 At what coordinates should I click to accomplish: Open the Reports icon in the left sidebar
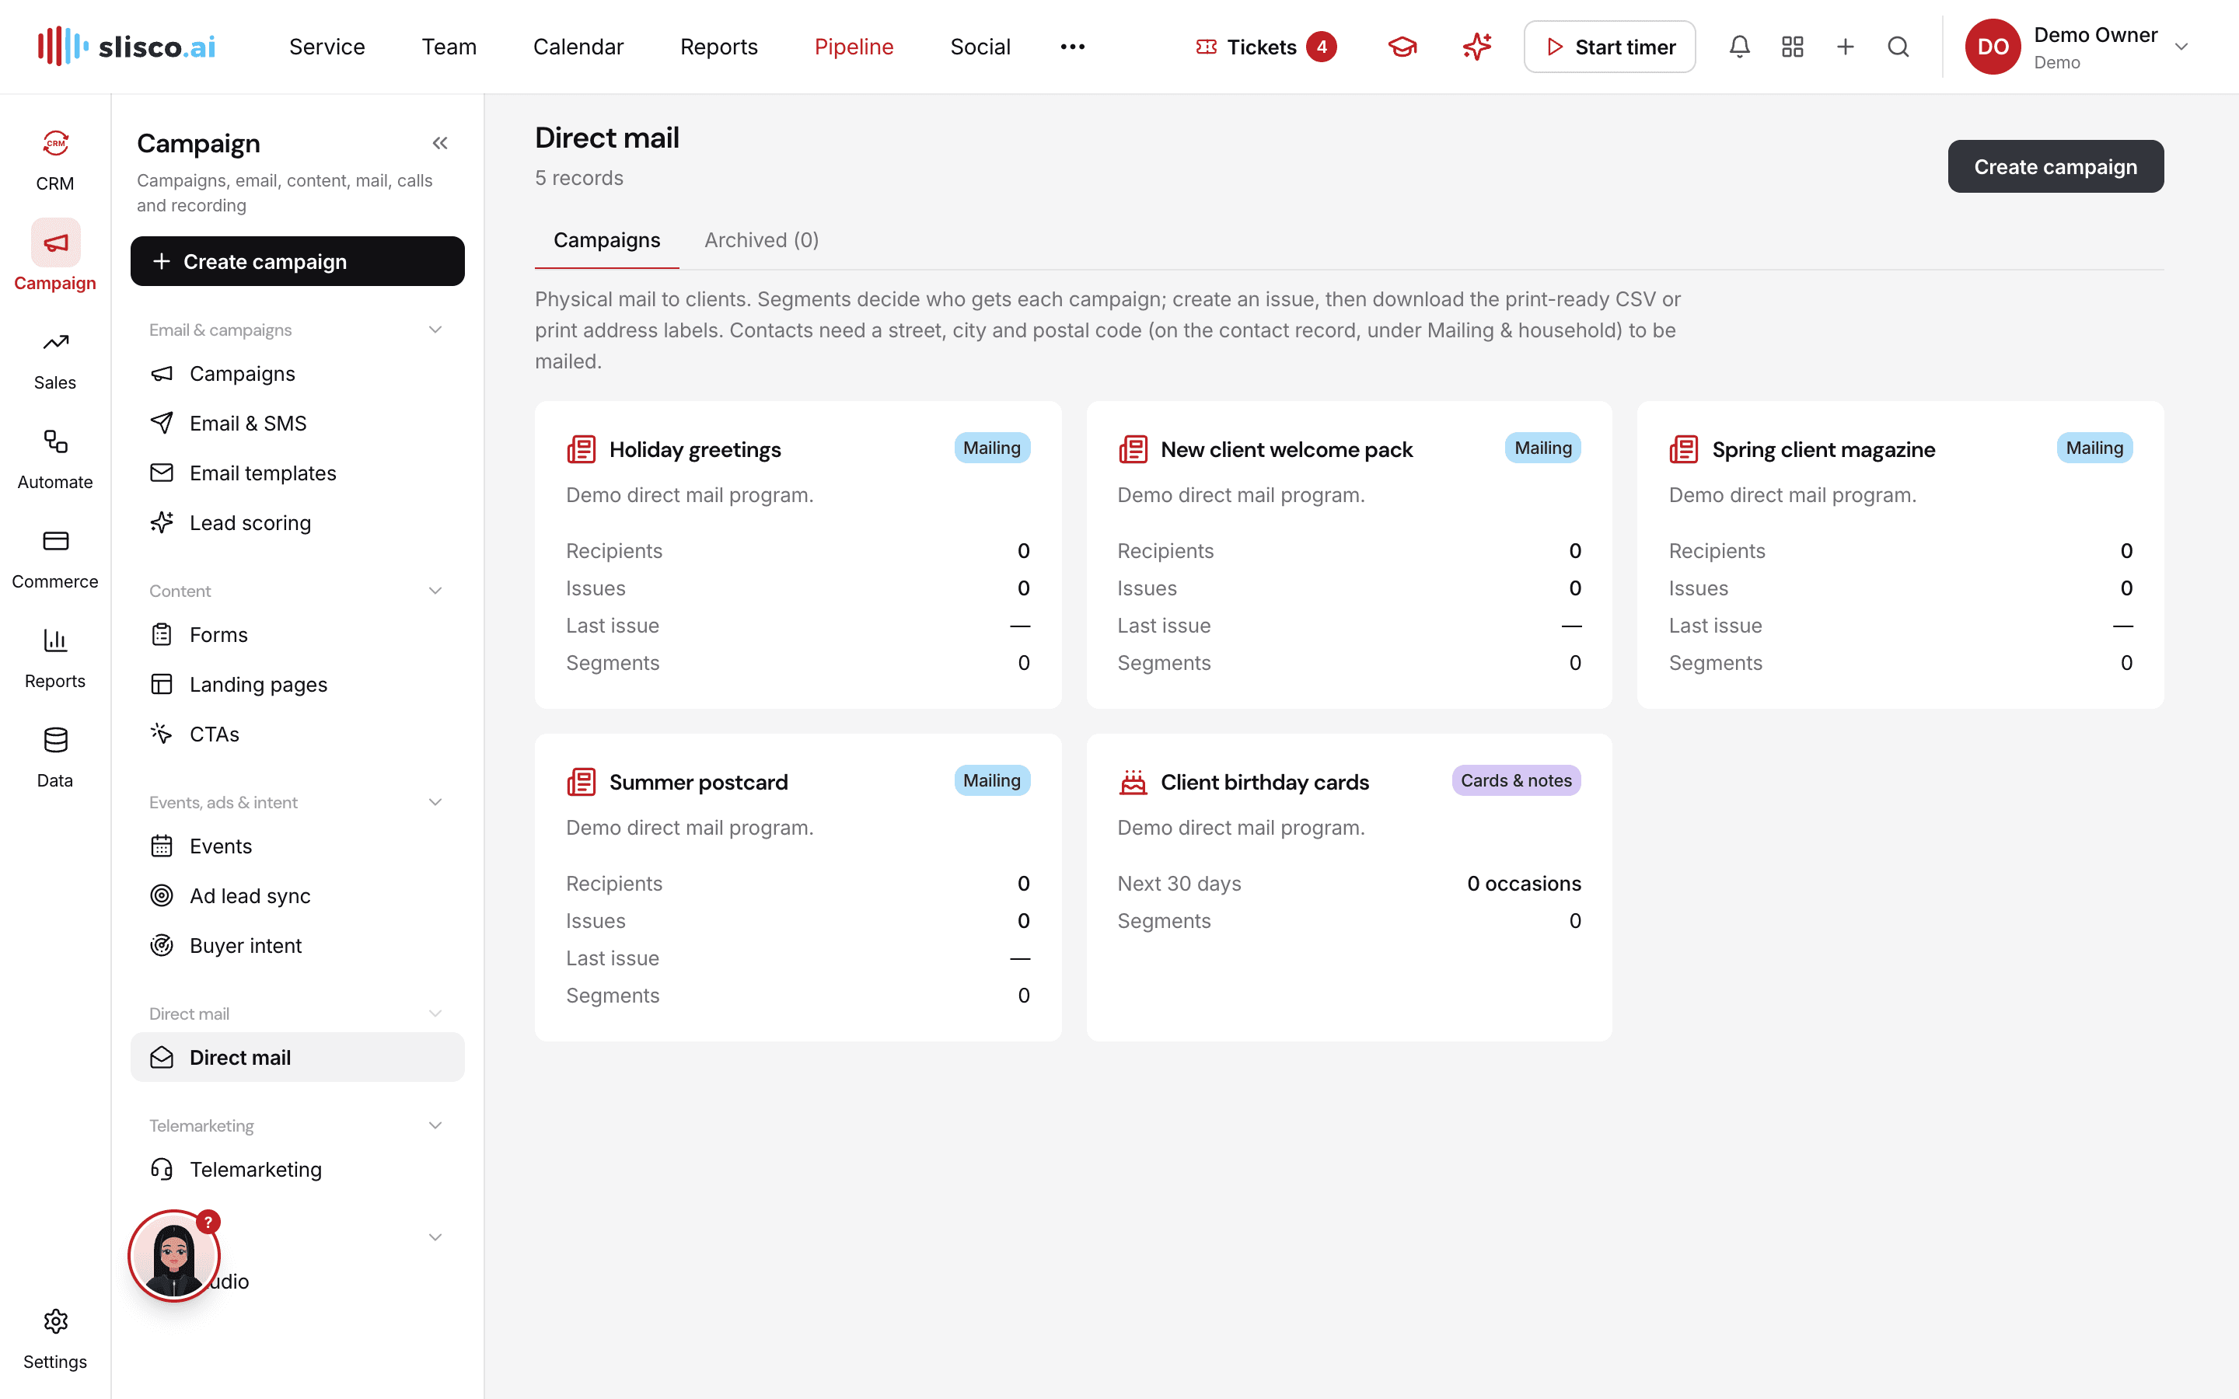(x=55, y=640)
